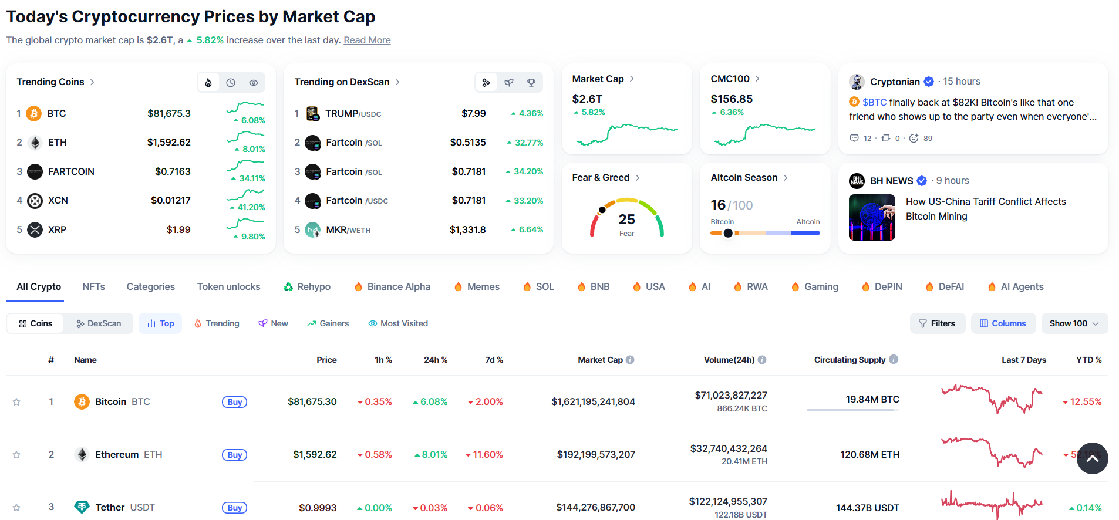1119x520 pixels.
Task: Click the Bitcoin Last 7 Days sparkline
Action: pyautogui.click(x=992, y=399)
